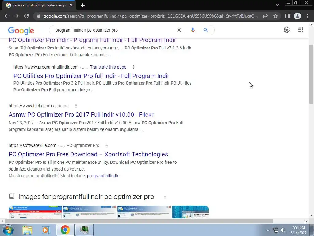Click Must include programifullindir link
Screen dimensions: 314x236
pos(103,176)
